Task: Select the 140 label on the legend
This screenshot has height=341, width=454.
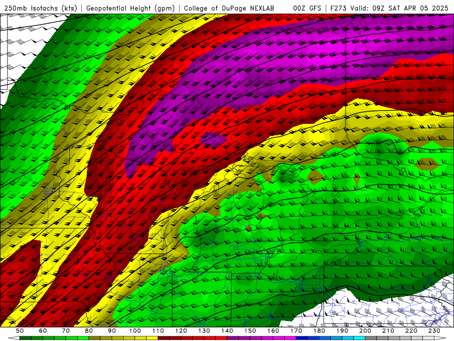Action: 227,331
